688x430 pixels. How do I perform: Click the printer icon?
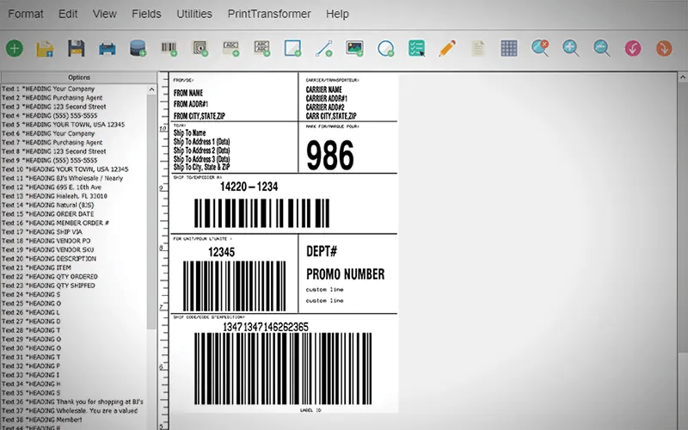107,48
